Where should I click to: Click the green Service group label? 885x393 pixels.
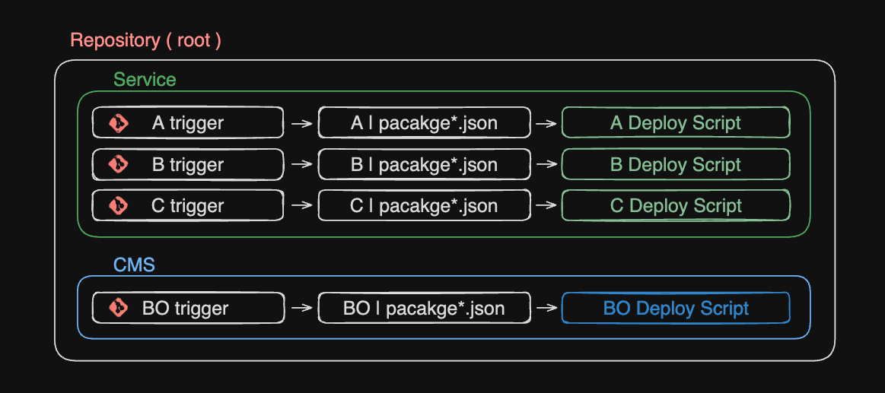[145, 80]
